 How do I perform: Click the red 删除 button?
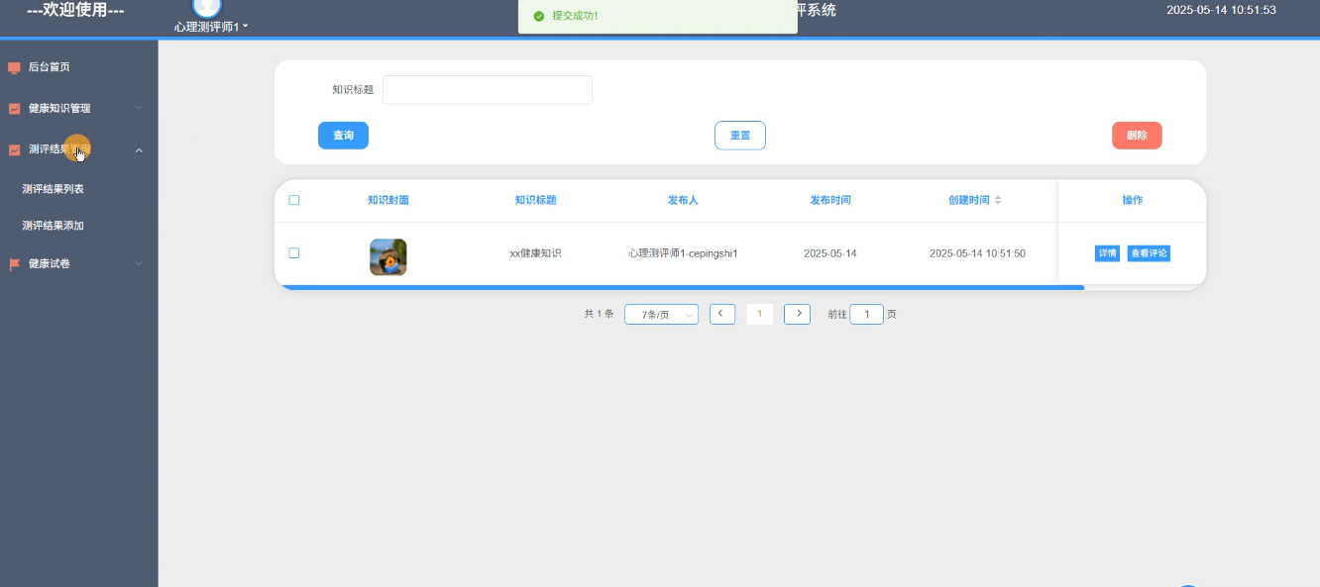(1137, 136)
